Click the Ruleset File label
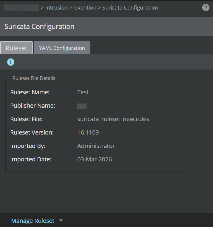This screenshot has width=213, height=227. (26, 119)
